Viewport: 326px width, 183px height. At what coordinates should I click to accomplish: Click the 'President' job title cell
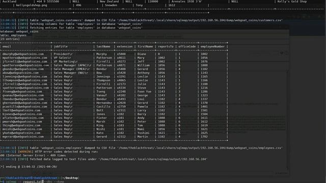click(63, 54)
